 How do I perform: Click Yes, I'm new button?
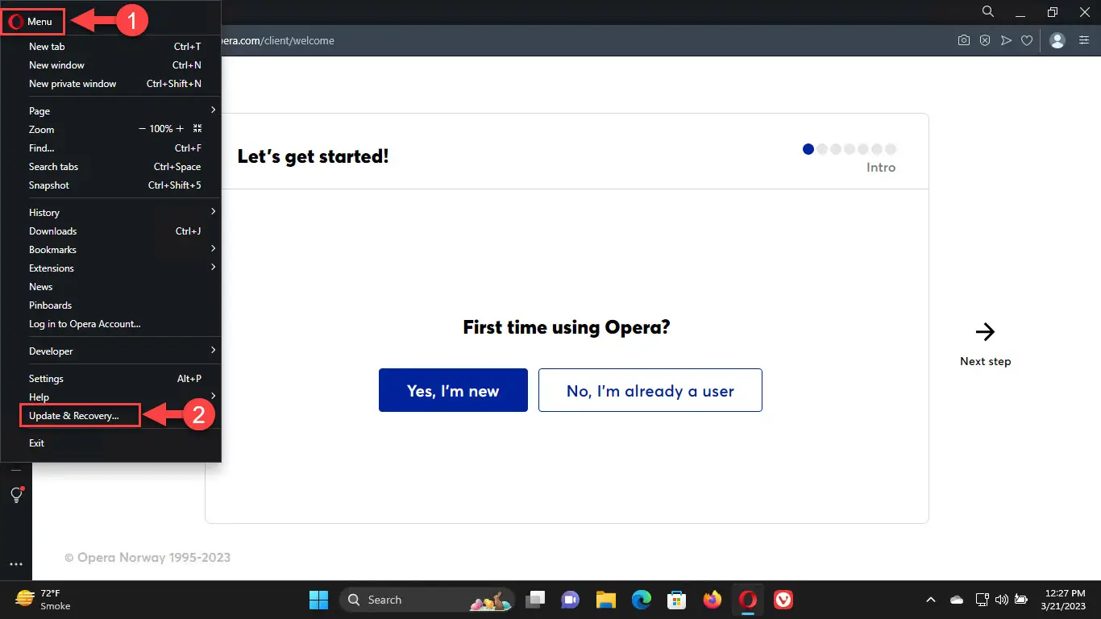click(x=453, y=390)
